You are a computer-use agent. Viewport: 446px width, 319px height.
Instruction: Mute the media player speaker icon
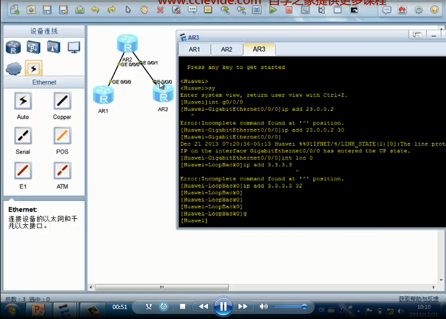point(264,307)
